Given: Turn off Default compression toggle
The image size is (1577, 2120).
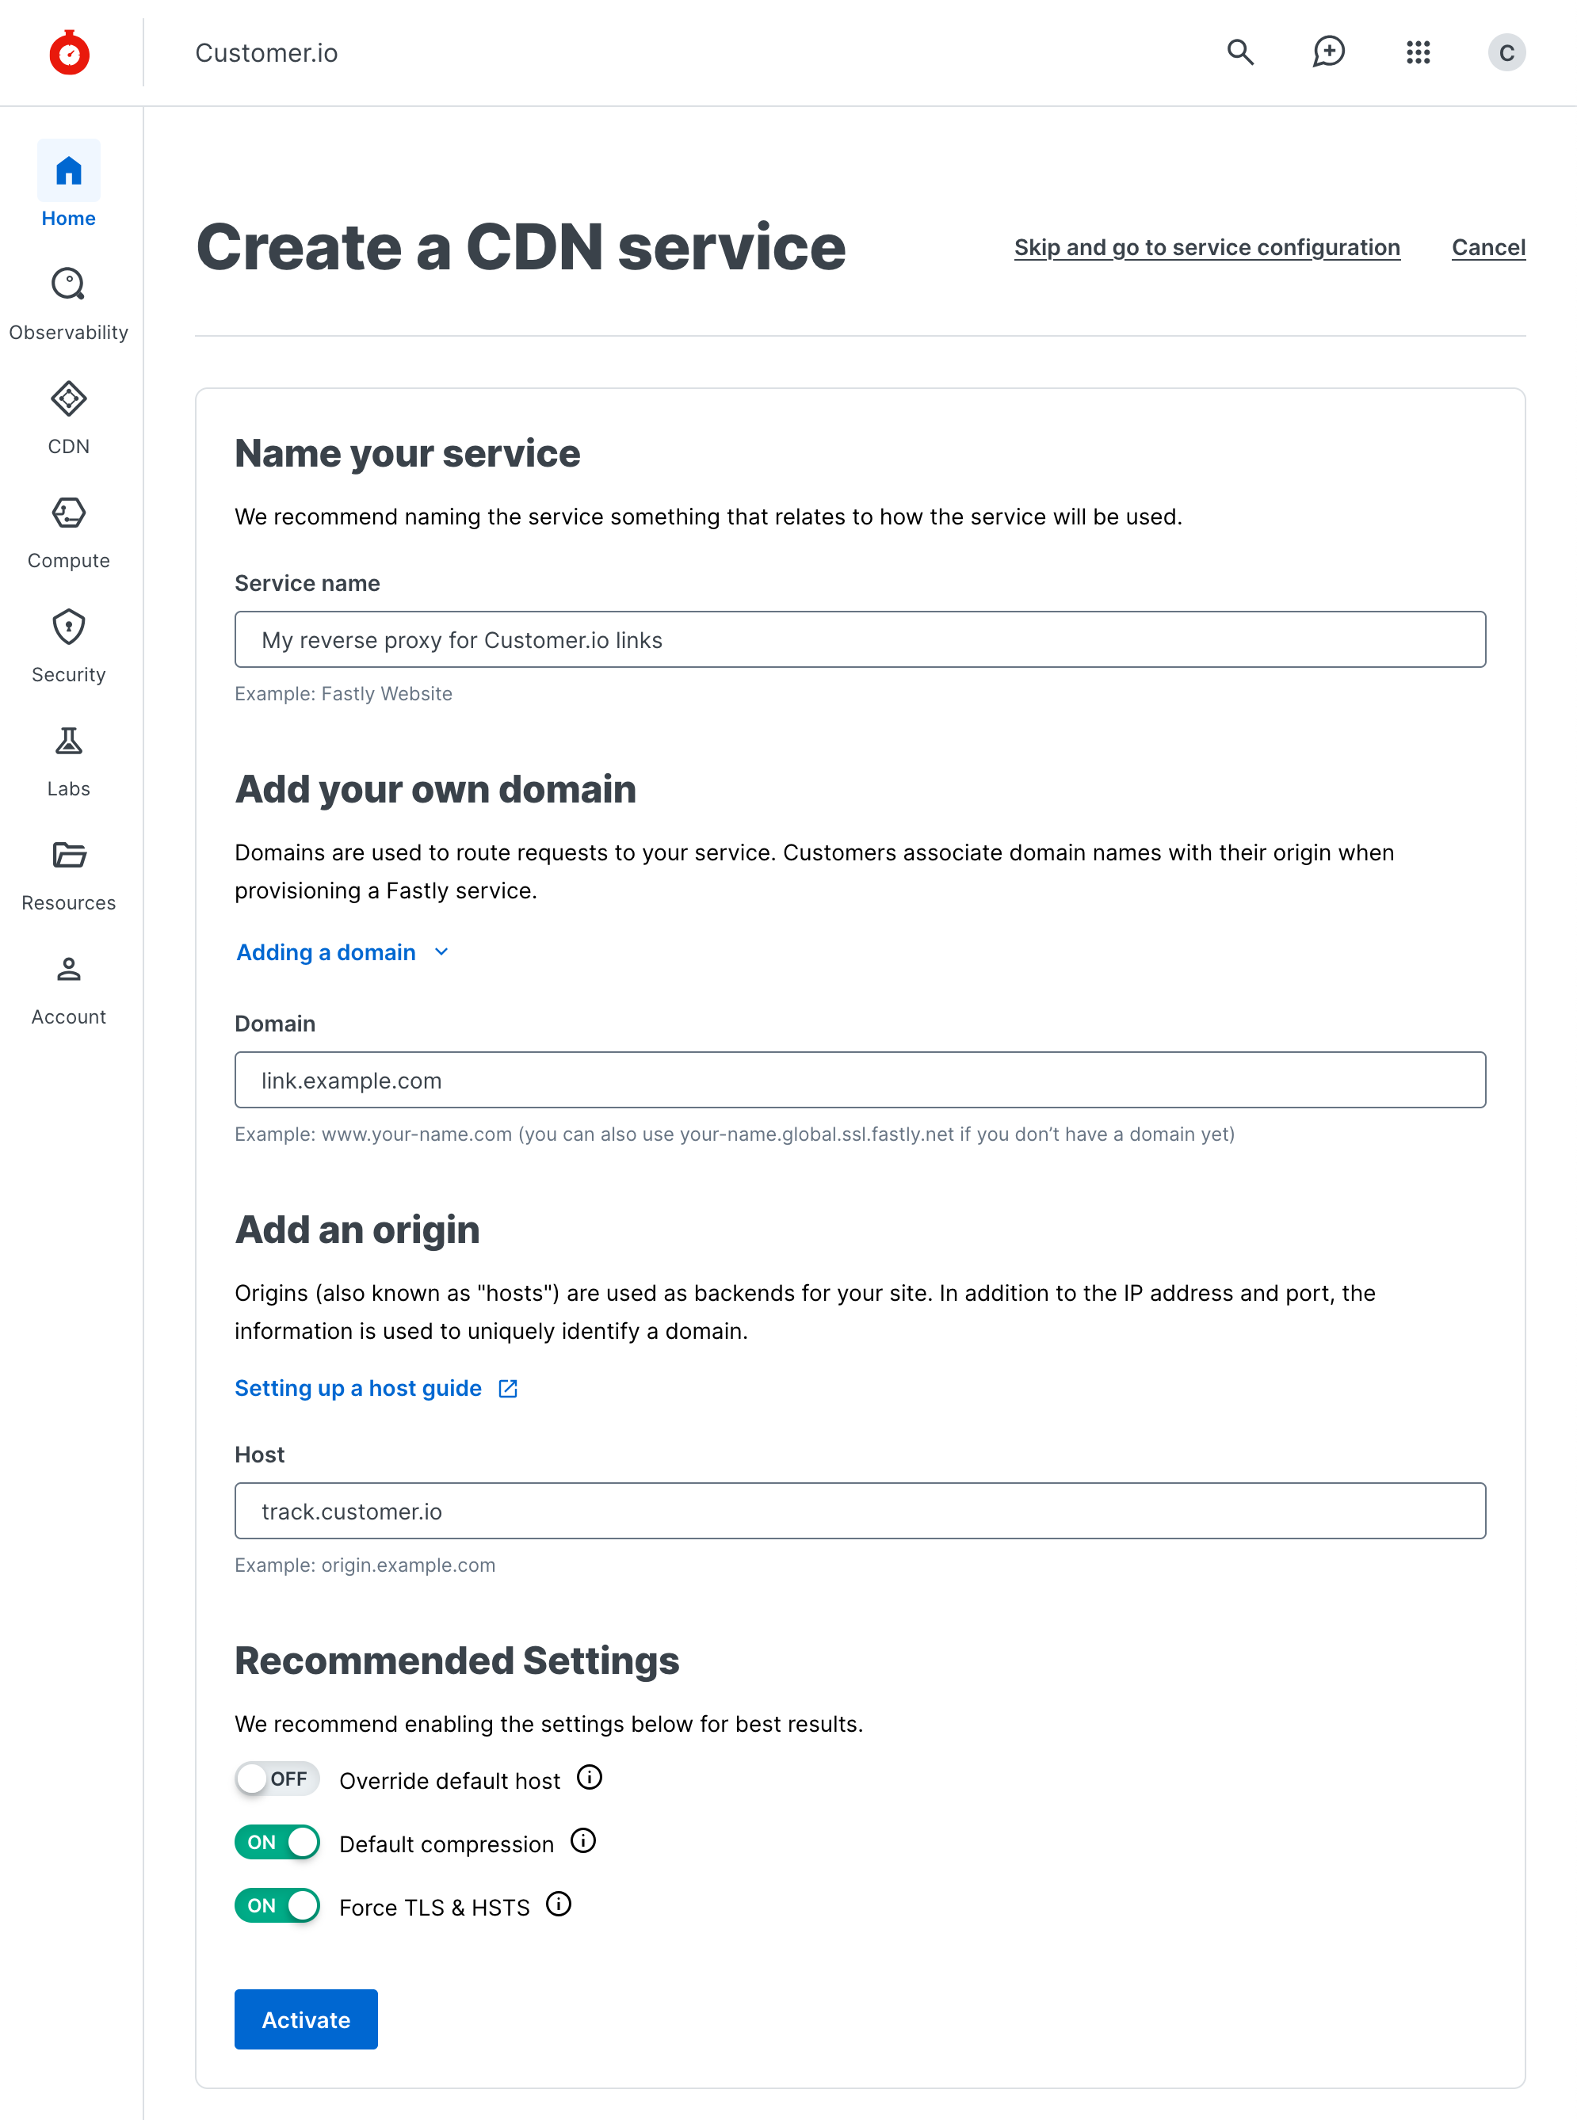Looking at the screenshot, I should 277,1841.
